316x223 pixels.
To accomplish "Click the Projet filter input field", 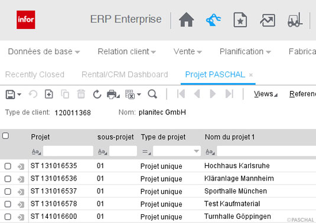I will tap(68, 151).
